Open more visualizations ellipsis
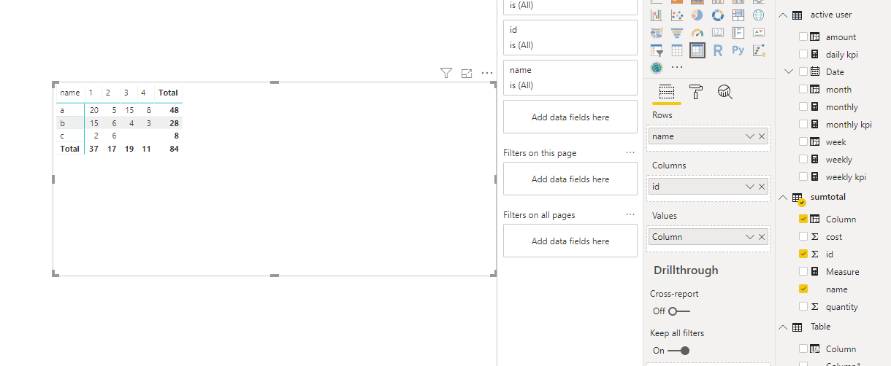The width and height of the screenshot is (891, 366). 677,68
